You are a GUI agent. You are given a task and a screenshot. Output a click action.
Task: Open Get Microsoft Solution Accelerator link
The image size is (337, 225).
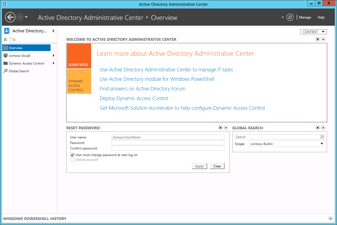pyautogui.click(x=182, y=108)
